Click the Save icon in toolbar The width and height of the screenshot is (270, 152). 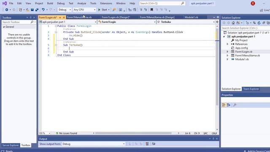[x=32, y=10]
